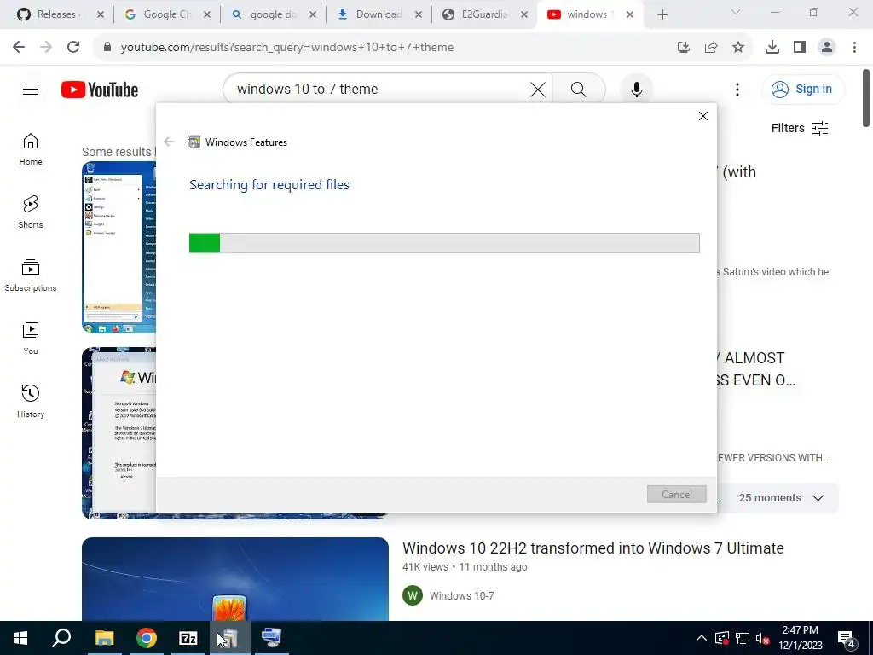Open Shorts in YouTube sidebar
This screenshot has height=655, width=873.
pyautogui.click(x=31, y=212)
